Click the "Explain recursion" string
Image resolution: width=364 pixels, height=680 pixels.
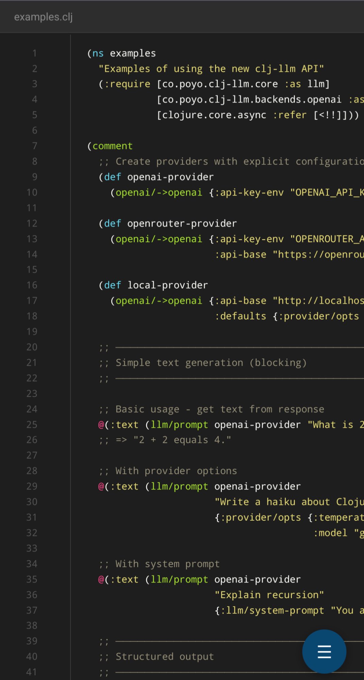(269, 595)
